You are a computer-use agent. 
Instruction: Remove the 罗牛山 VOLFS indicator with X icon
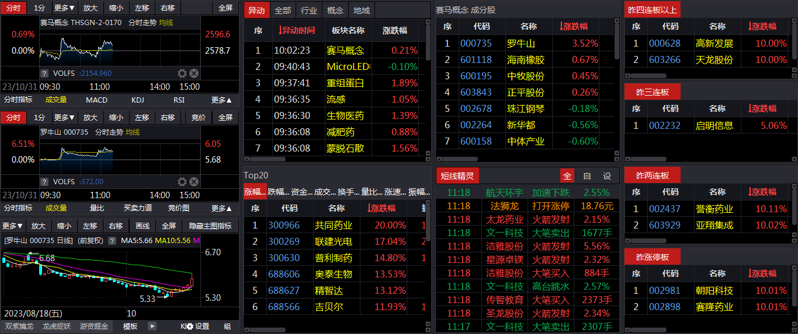coord(194,182)
